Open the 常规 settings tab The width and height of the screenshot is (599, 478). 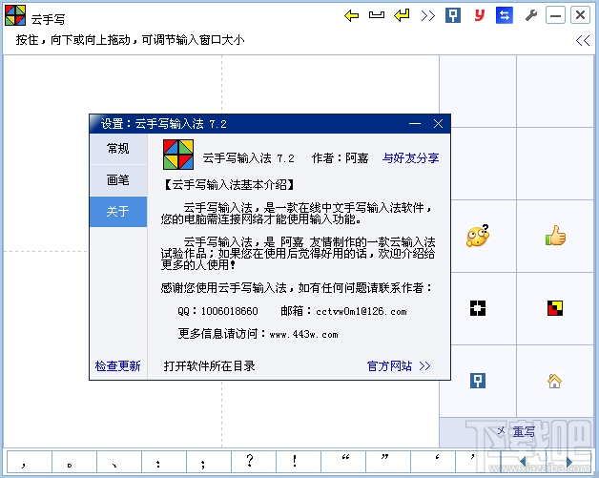tap(118, 149)
